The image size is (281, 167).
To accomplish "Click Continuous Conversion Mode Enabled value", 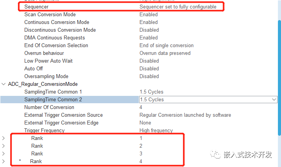I will click(x=148, y=22).
